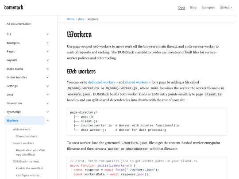
Task: Expand the Global bundles section chevron
Action: click(x=47, y=77)
